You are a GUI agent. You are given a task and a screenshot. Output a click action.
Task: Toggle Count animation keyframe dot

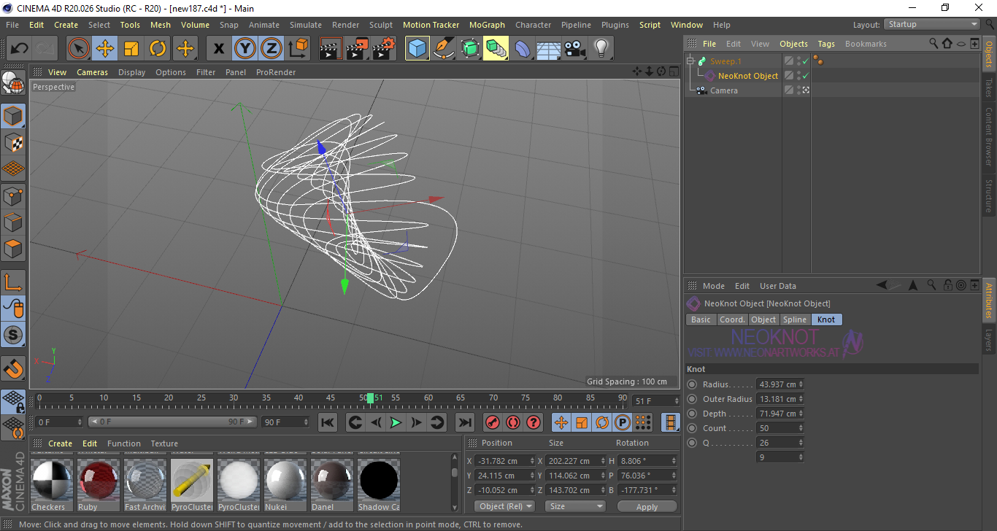pos(692,428)
